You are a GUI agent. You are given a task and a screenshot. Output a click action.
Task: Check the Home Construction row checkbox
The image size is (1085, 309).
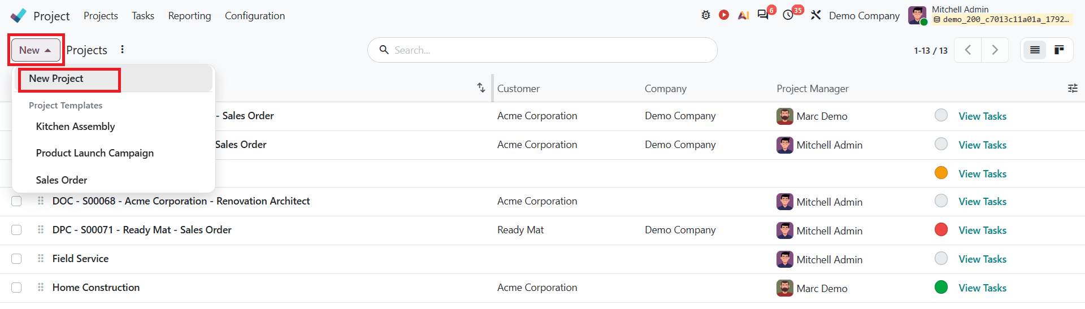pyautogui.click(x=16, y=288)
